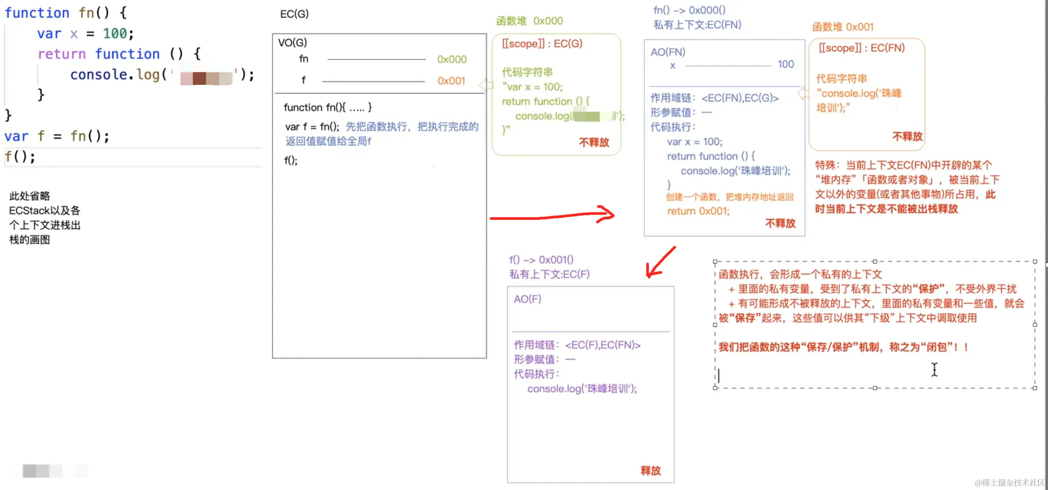The width and height of the screenshot is (1048, 490).
Task: Click the red 释放 label in the AO(F) box
Action: [650, 471]
